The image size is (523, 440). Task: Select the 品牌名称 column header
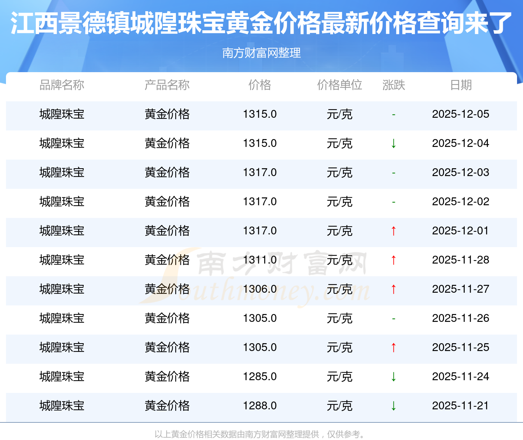tap(62, 85)
